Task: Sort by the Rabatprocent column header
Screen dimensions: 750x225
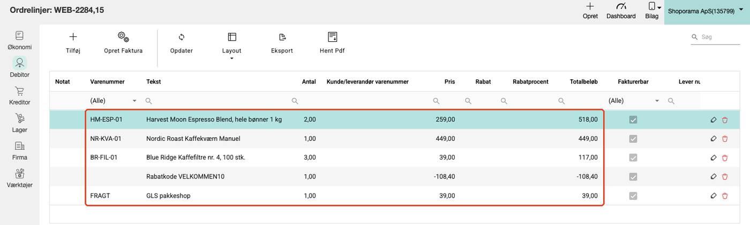Action: tap(530, 81)
